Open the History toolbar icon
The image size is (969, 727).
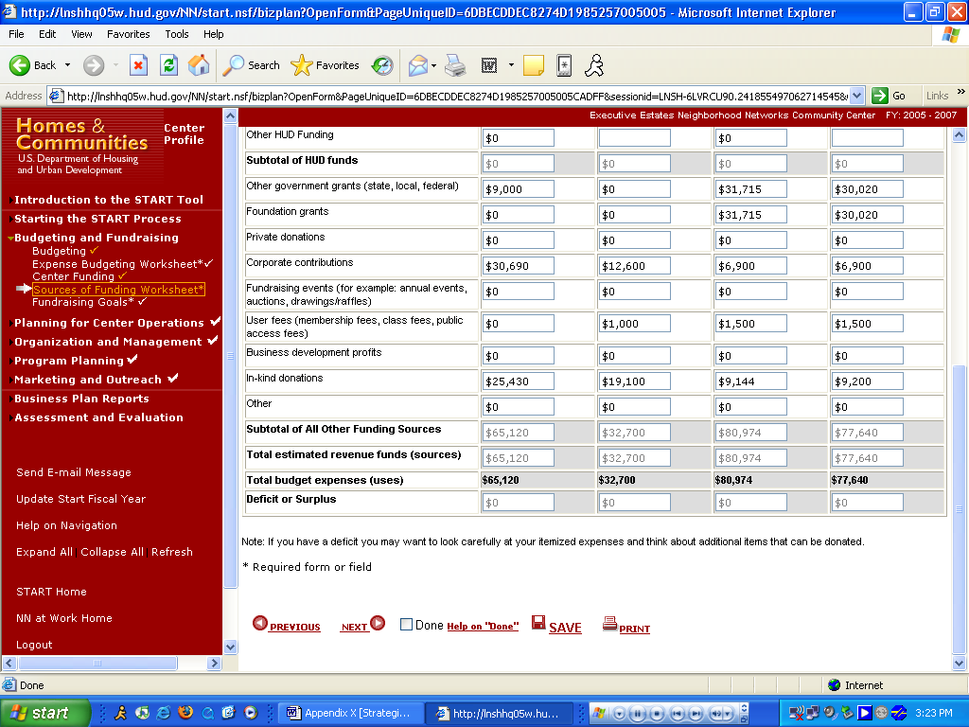pyautogui.click(x=382, y=65)
